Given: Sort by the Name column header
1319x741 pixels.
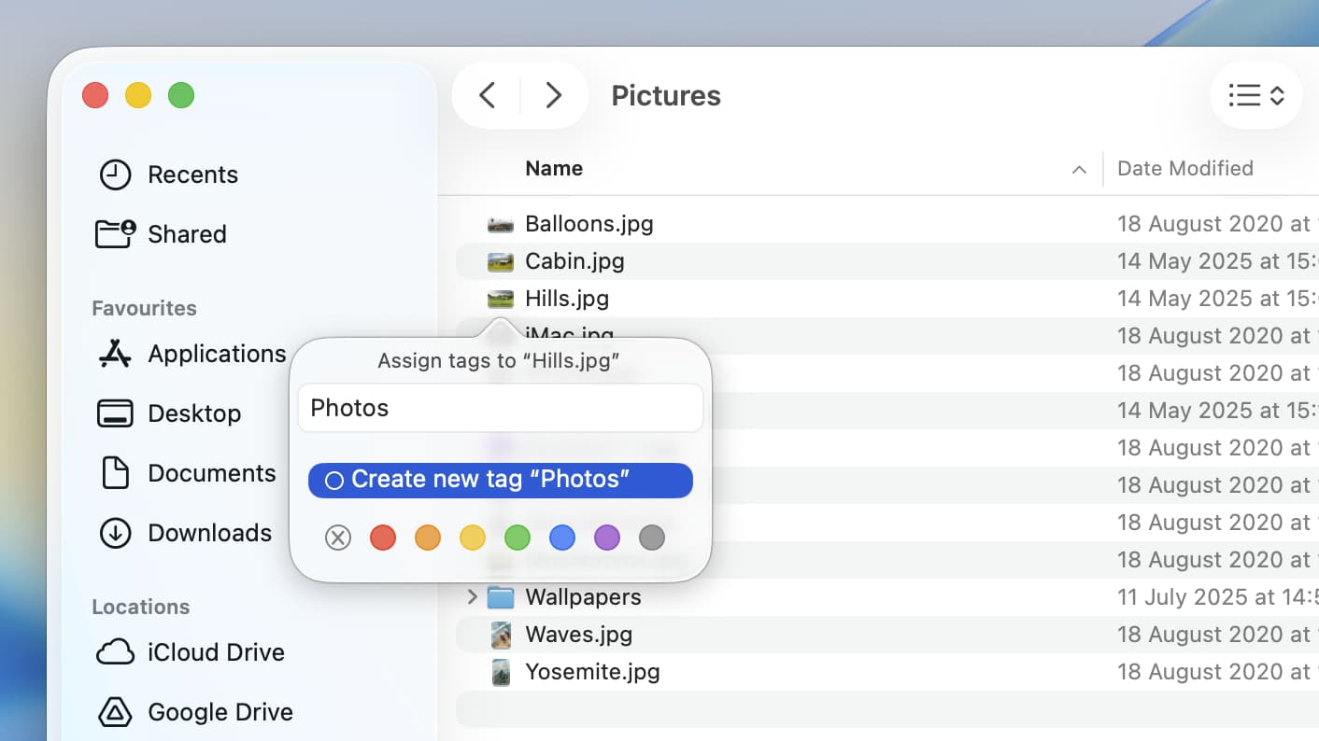Looking at the screenshot, I should pos(553,168).
